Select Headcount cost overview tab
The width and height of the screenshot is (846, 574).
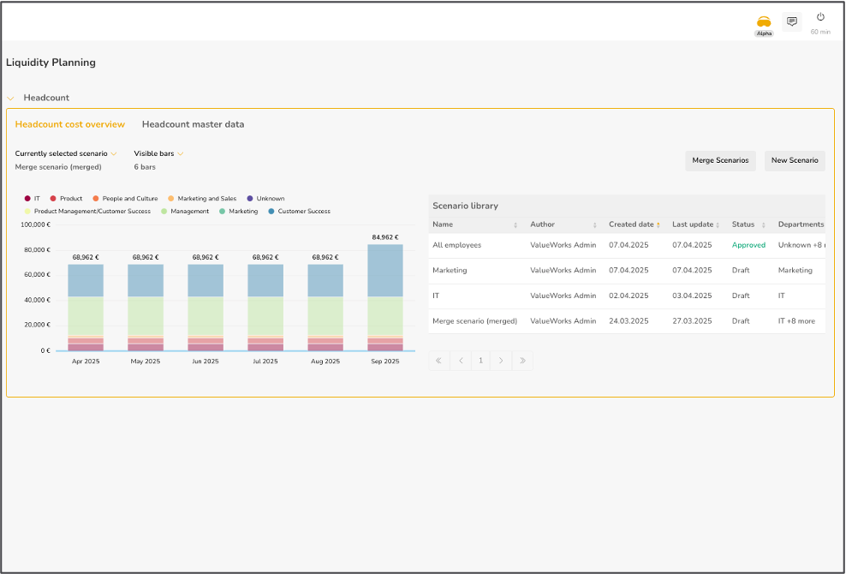(x=70, y=124)
